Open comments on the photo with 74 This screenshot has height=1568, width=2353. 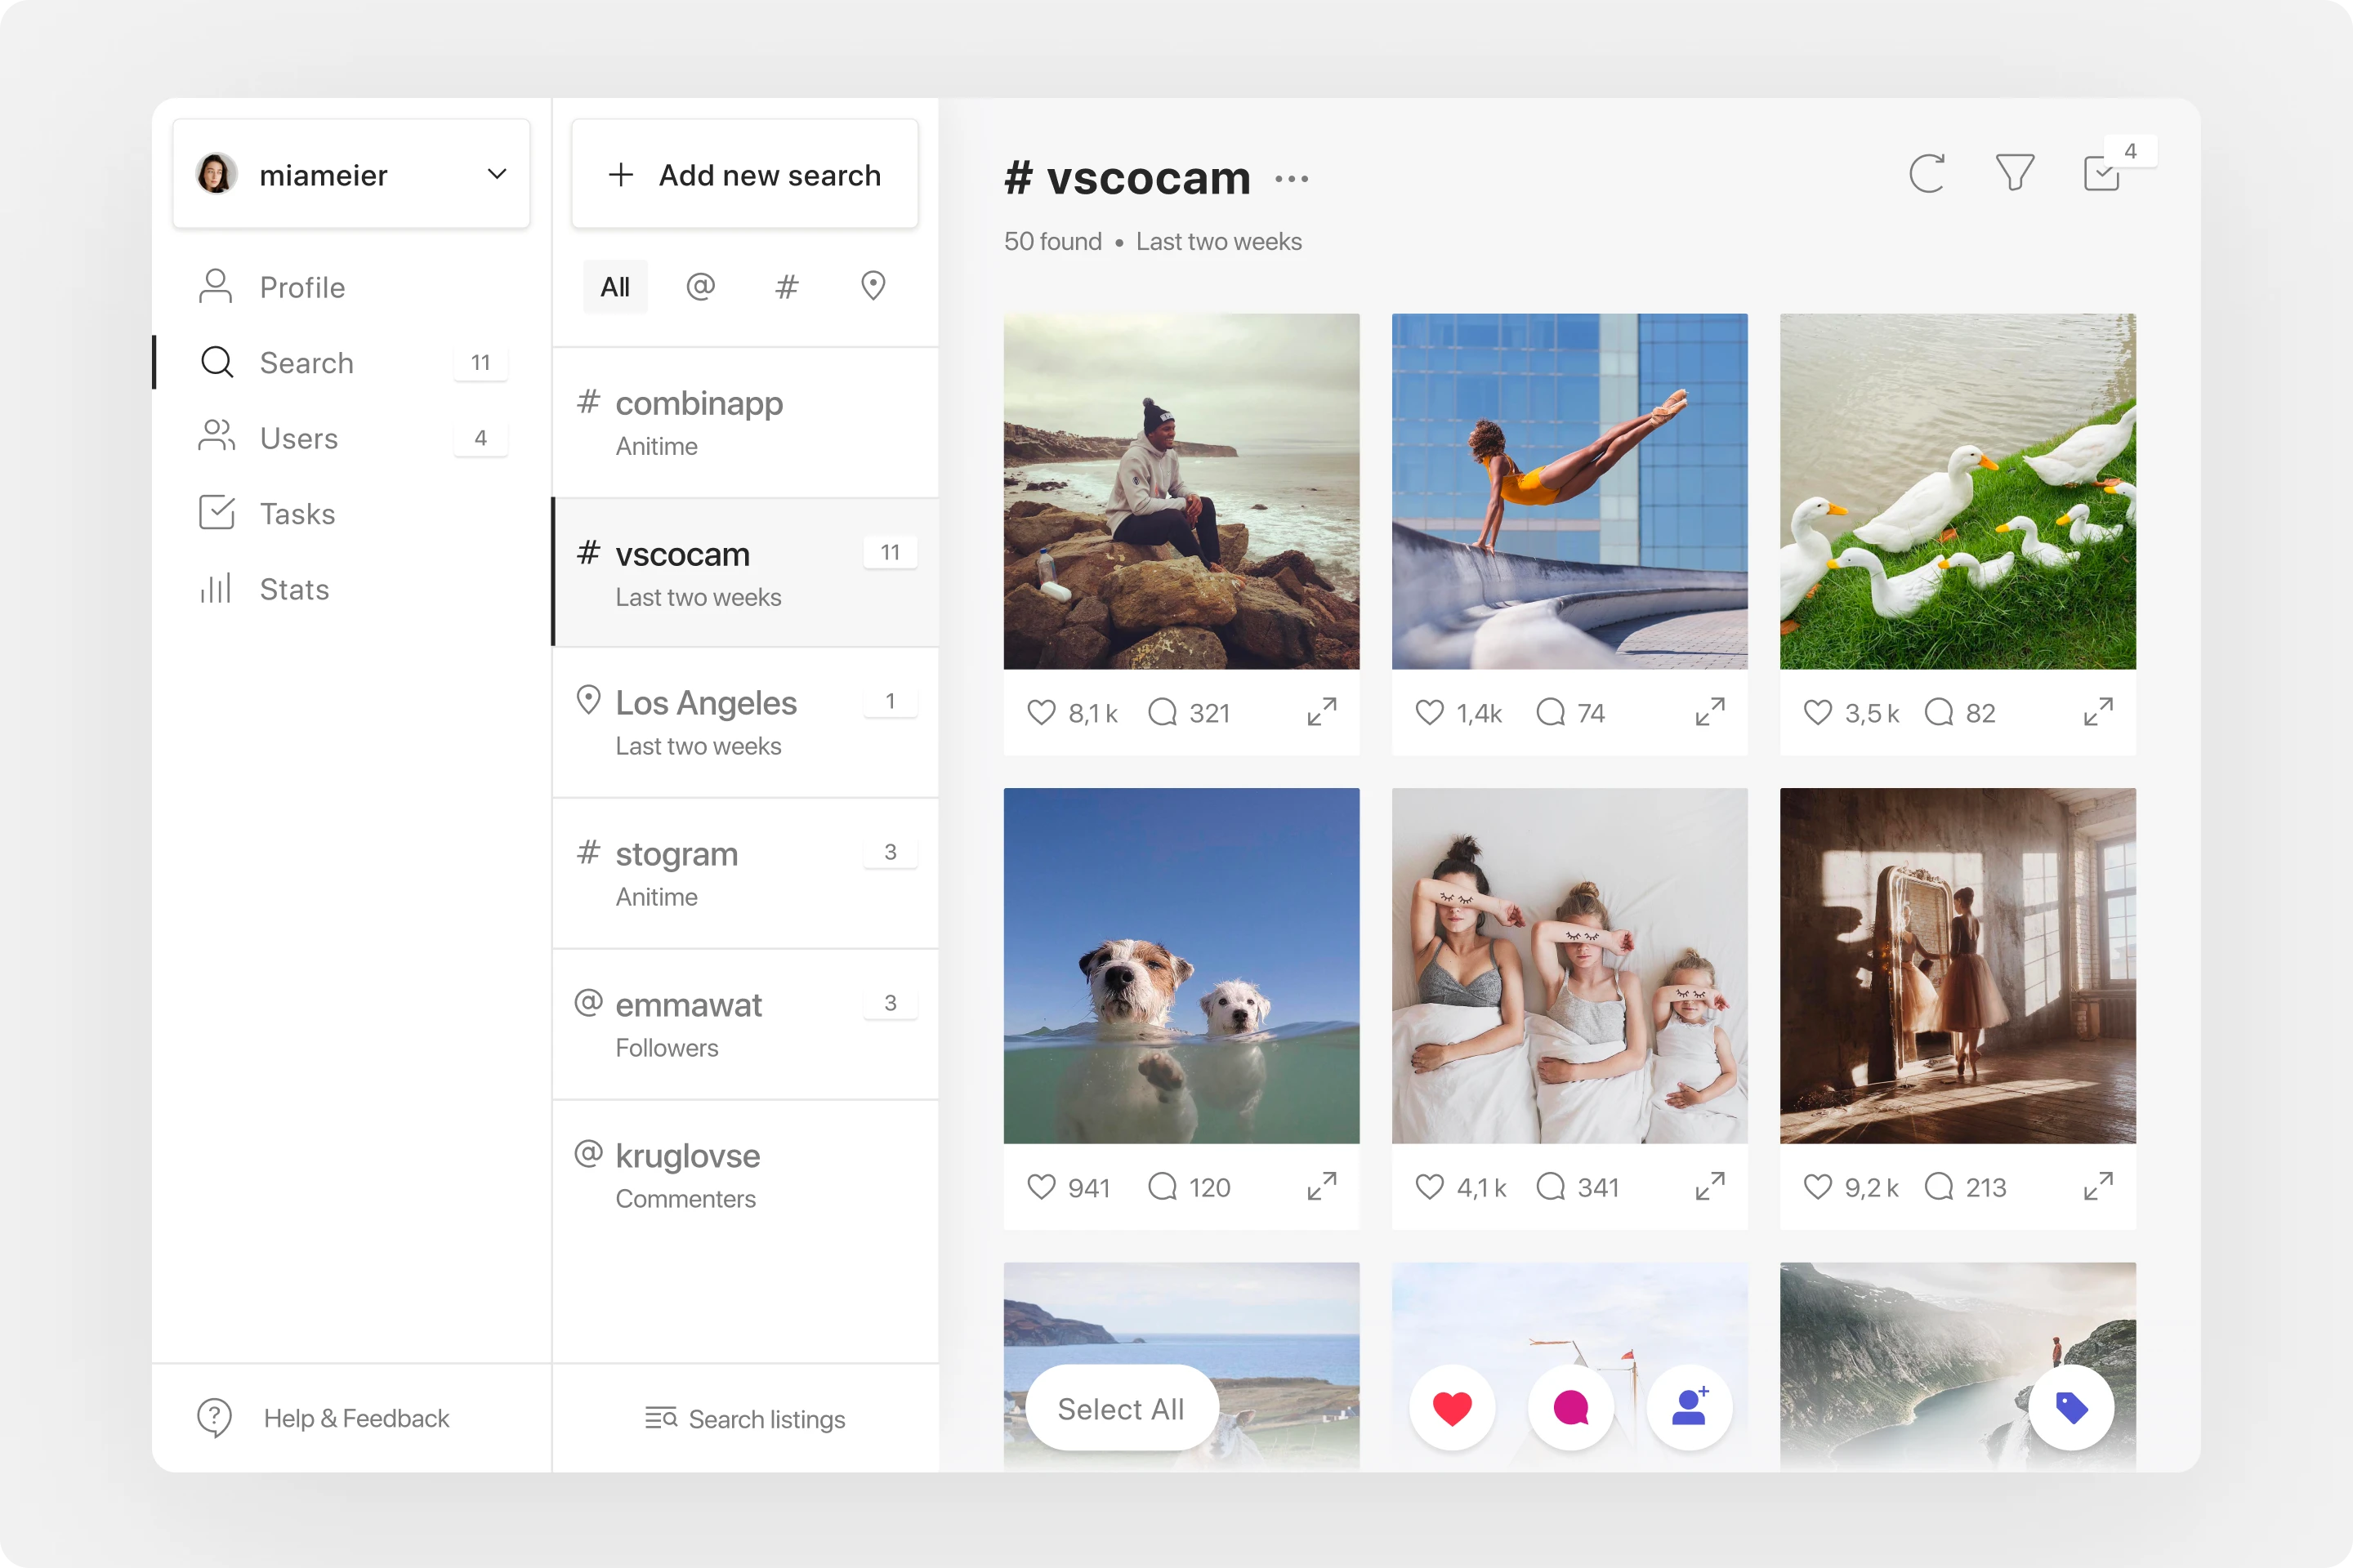pyautogui.click(x=1551, y=712)
